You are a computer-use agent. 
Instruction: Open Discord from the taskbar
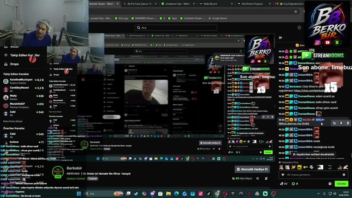coord(153,194)
